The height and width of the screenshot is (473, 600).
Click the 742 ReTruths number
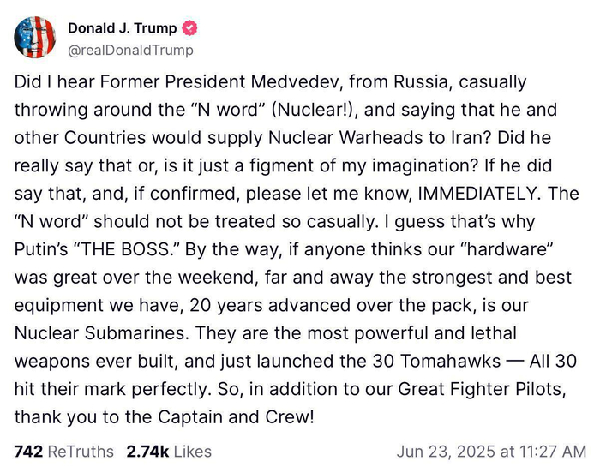[x=29, y=451]
